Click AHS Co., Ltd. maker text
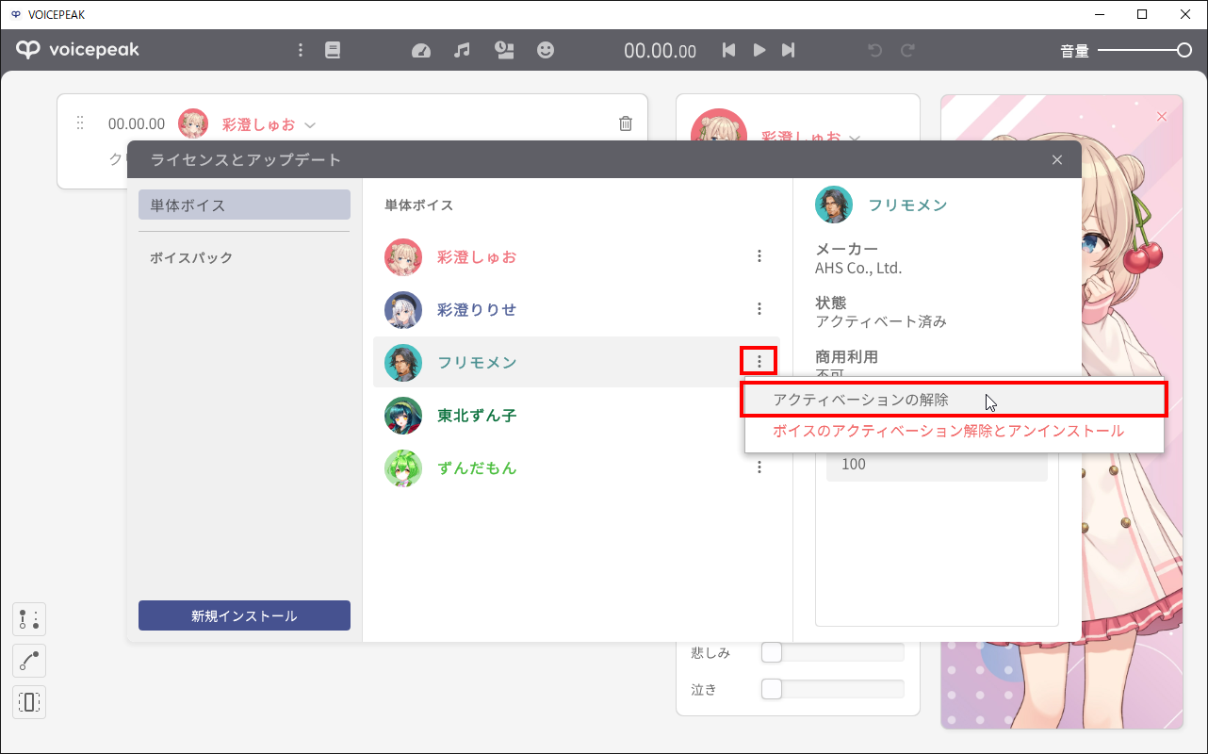 click(858, 268)
